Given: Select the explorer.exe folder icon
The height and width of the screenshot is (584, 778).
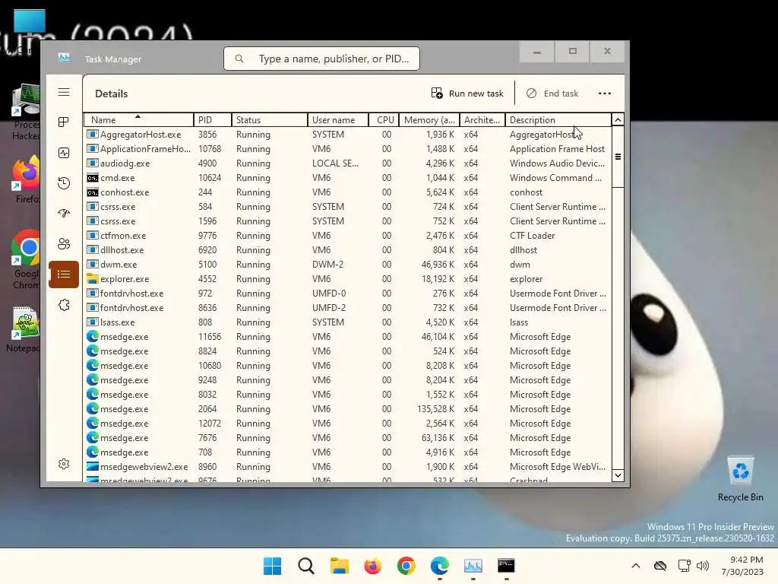Looking at the screenshot, I should (x=92, y=278).
